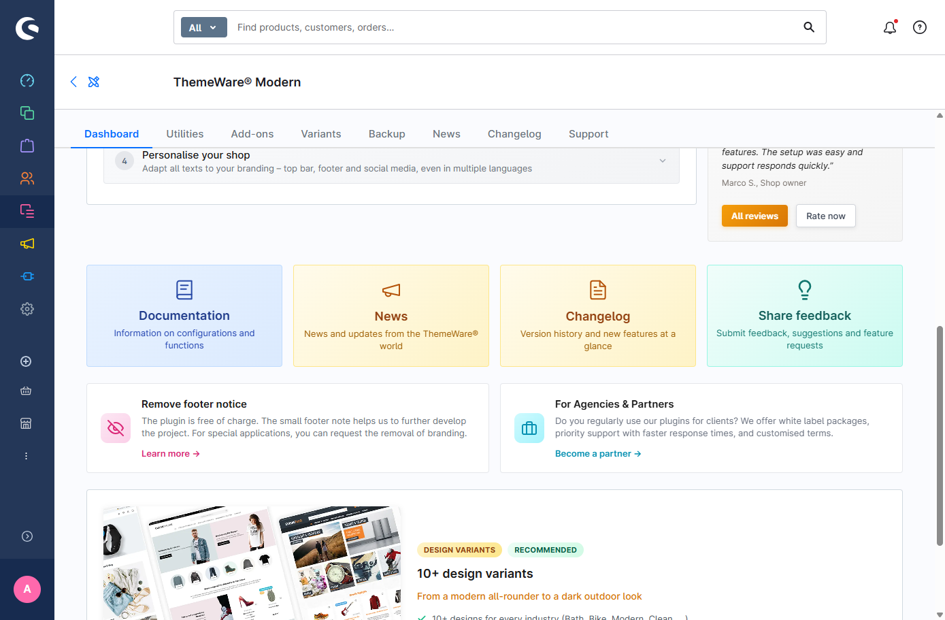Click the search magnifier icon

point(809,27)
